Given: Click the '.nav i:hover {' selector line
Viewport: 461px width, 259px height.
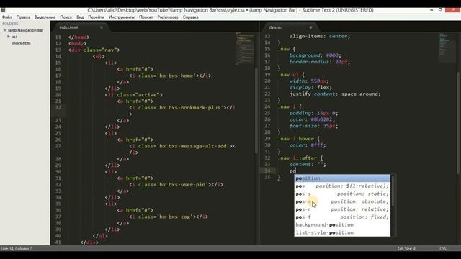Looking at the screenshot, I should 299,139.
